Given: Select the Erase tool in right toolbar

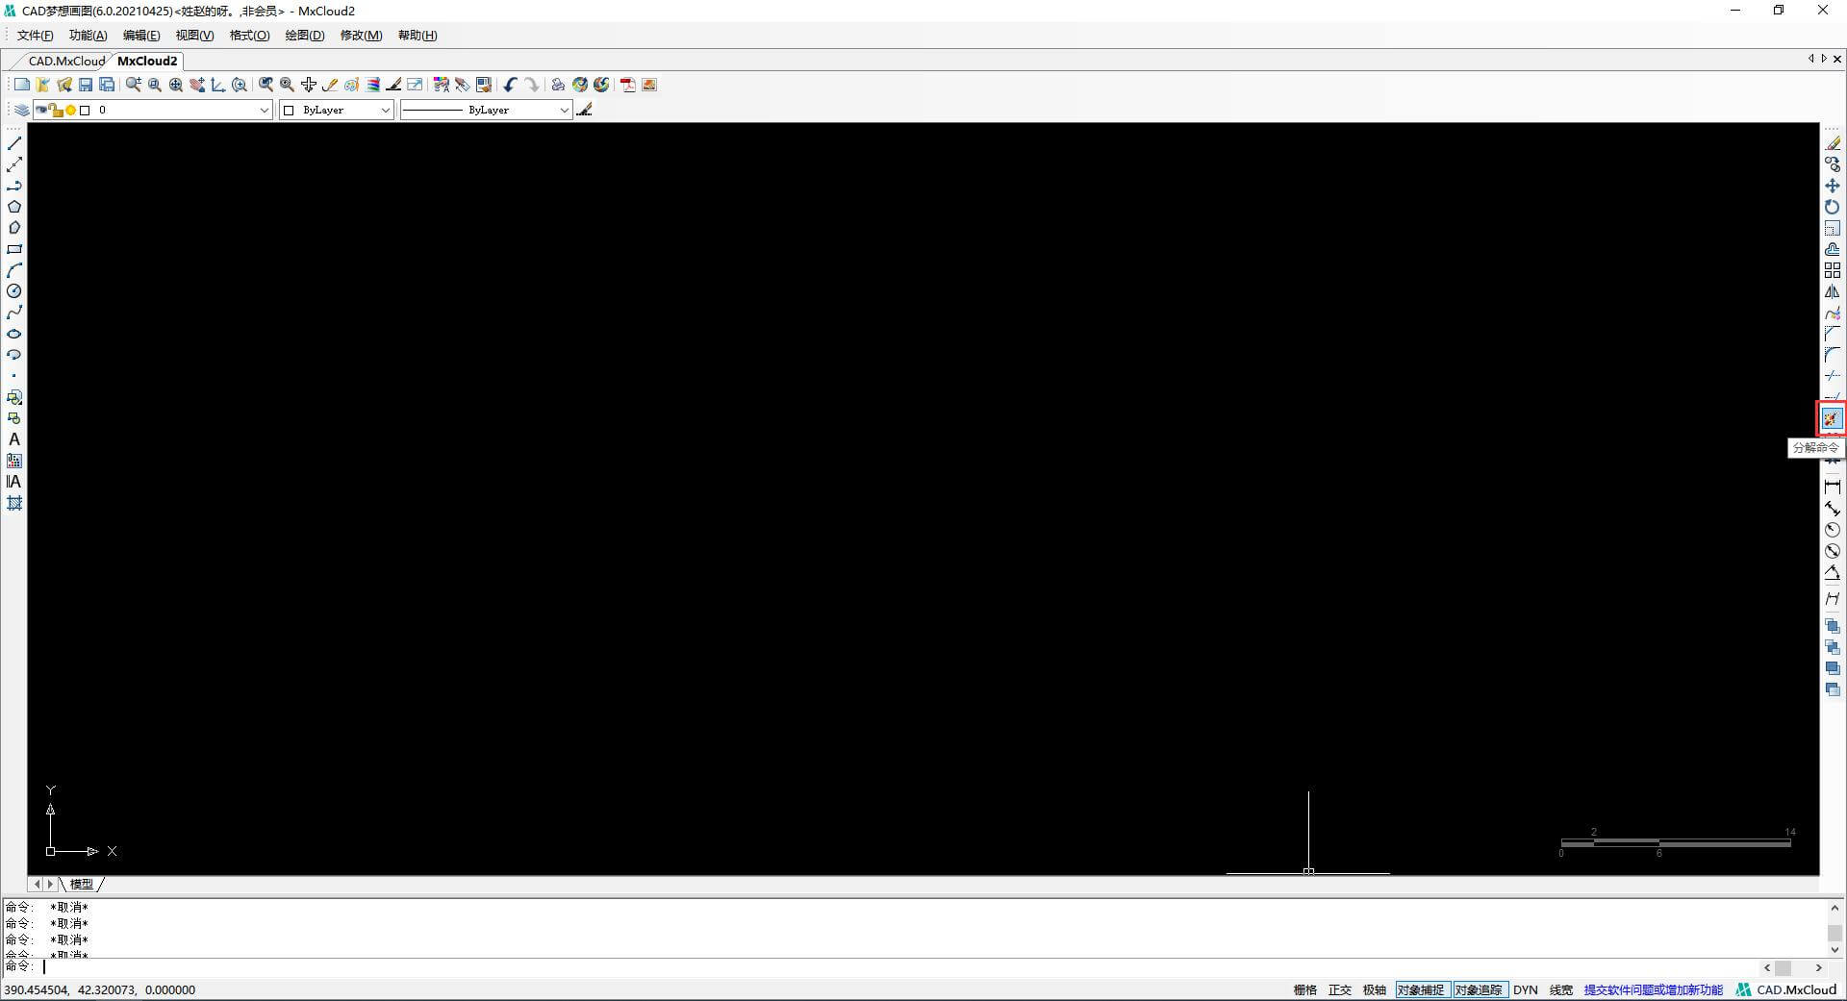Looking at the screenshot, I should coord(1833,143).
